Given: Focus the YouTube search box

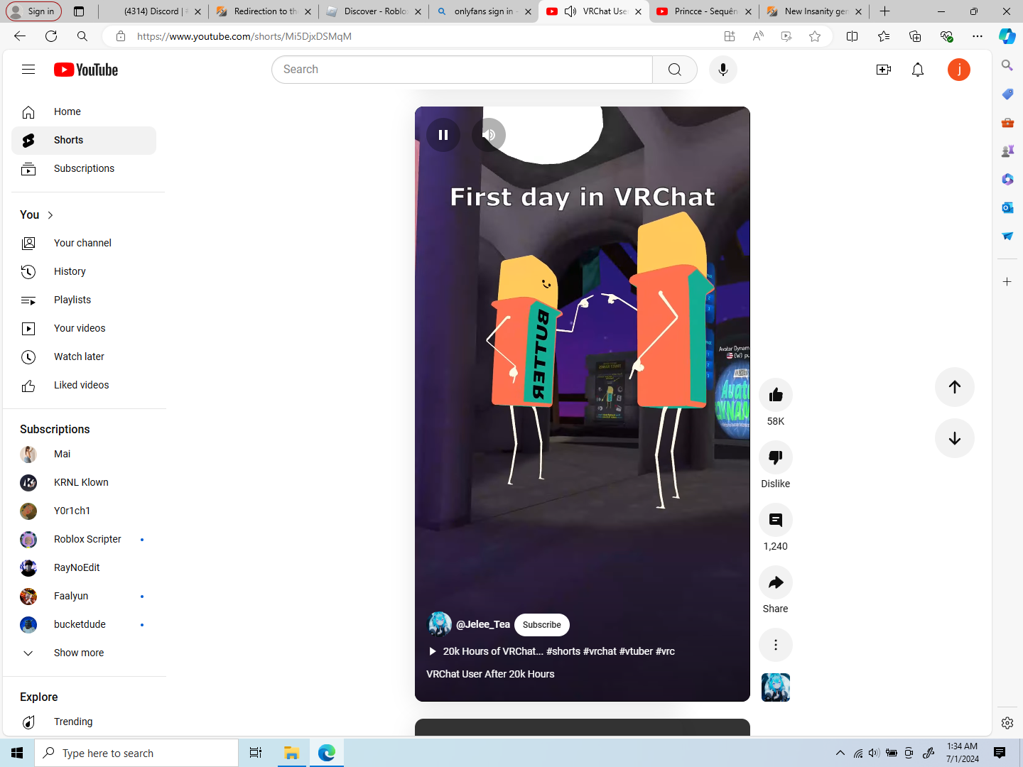Looking at the screenshot, I should (x=462, y=70).
